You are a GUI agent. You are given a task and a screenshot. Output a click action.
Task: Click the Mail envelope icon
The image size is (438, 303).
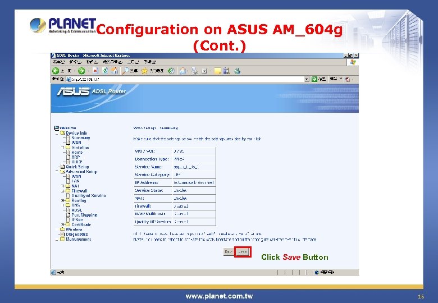[x=182, y=71]
